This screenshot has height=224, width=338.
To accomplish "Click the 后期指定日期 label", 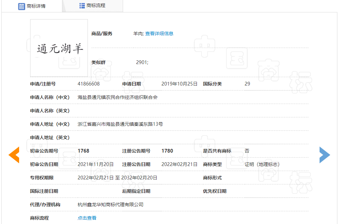I will (136, 191).
